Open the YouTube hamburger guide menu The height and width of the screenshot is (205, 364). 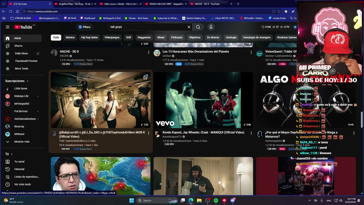click(x=8, y=27)
